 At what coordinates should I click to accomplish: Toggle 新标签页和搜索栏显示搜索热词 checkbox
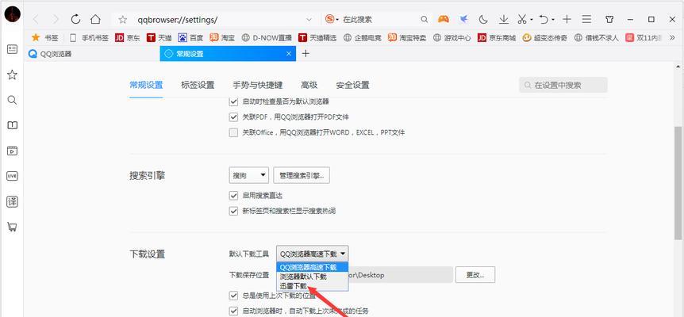pos(233,211)
